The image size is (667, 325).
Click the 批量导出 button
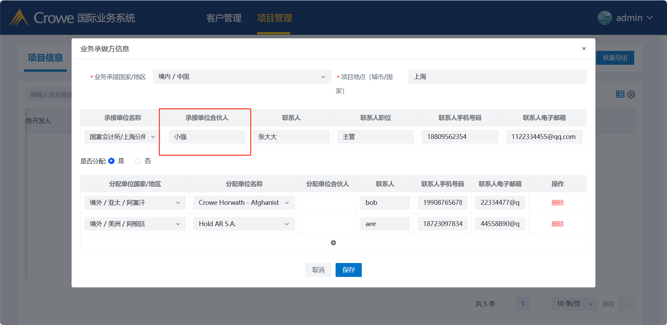pos(615,58)
